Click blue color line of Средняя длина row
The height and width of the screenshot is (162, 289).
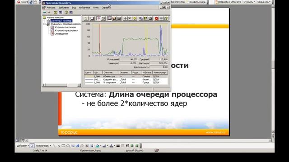(89, 80)
